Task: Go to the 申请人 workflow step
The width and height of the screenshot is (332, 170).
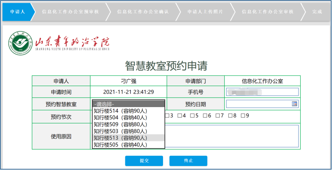Action: coord(17,12)
